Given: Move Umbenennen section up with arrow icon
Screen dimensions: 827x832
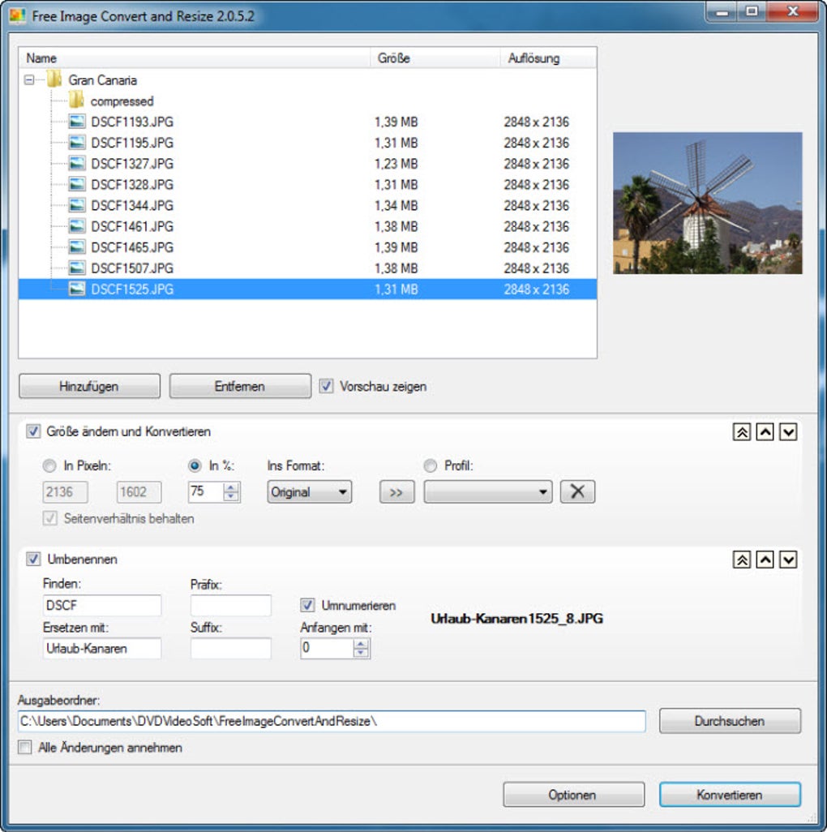Looking at the screenshot, I should [x=765, y=560].
